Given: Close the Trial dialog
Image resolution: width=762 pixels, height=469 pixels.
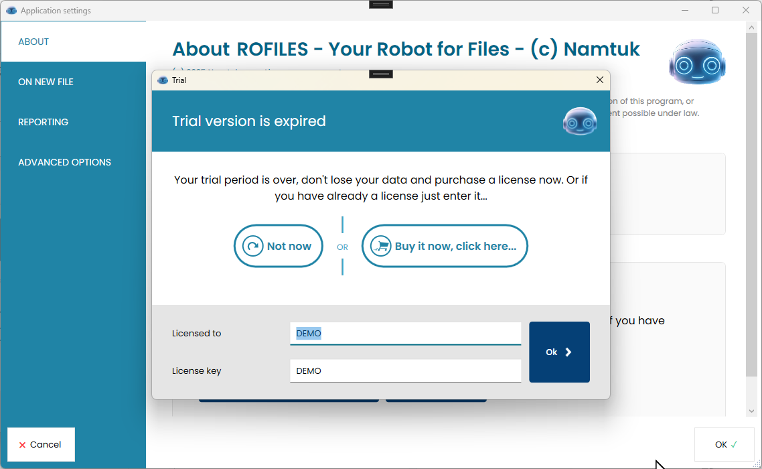Looking at the screenshot, I should click(600, 80).
